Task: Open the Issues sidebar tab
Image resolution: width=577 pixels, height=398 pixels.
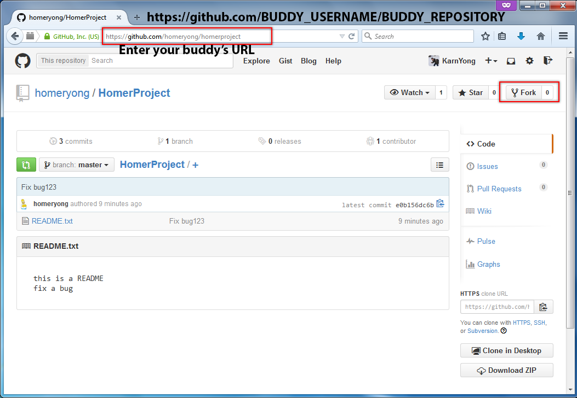Action: click(487, 166)
